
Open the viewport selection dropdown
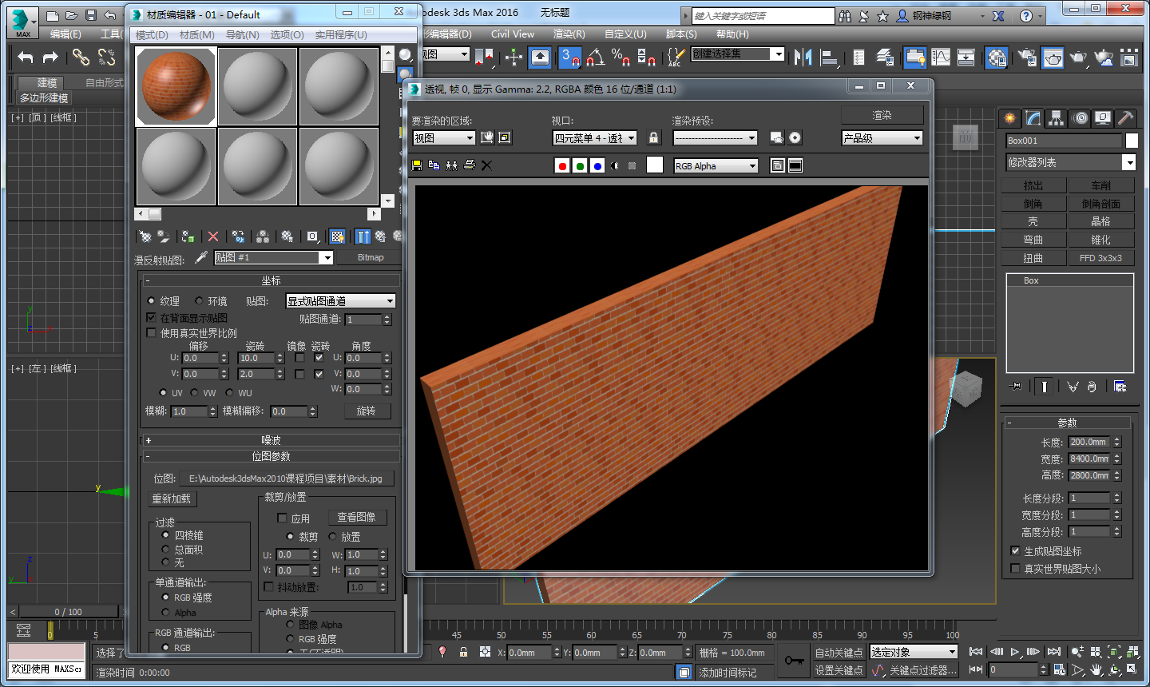click(x=595, y=138)
